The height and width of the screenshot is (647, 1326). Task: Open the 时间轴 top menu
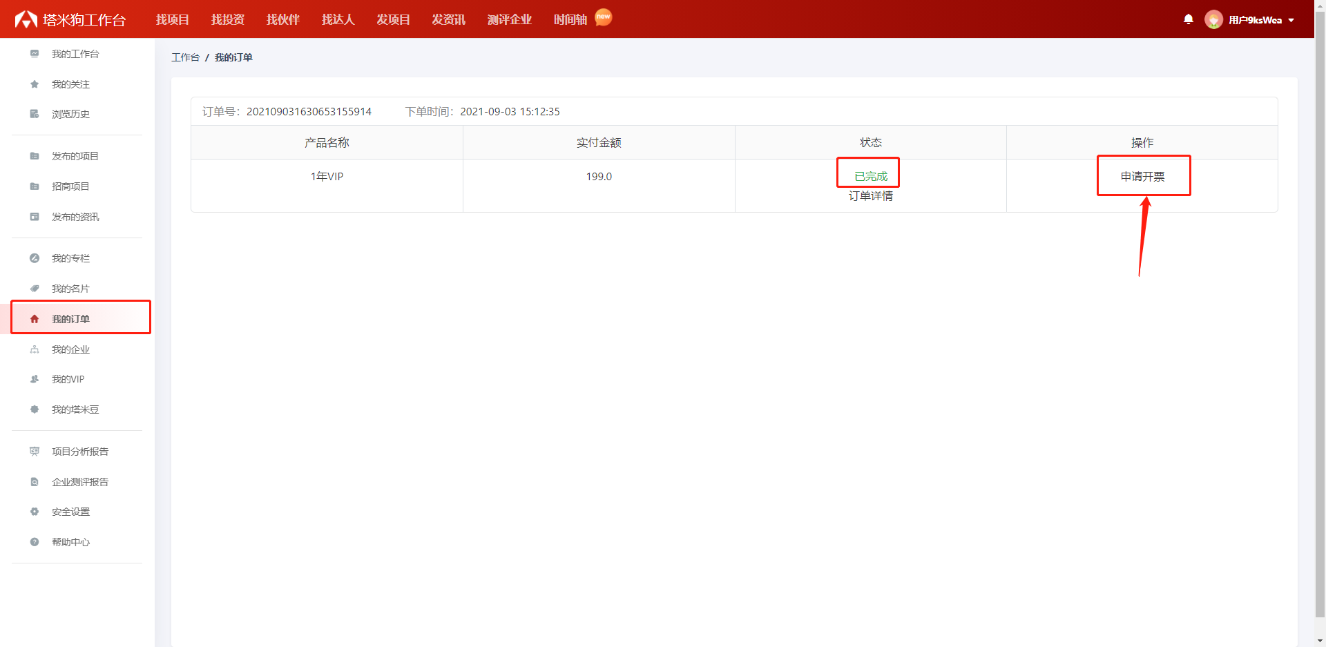[570, 19]
